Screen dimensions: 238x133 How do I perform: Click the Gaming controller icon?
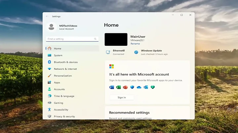click(x=50, y=103)
